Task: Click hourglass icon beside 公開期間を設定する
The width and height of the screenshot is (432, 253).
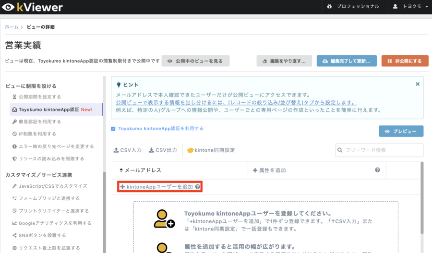Action: coord(14,97)
